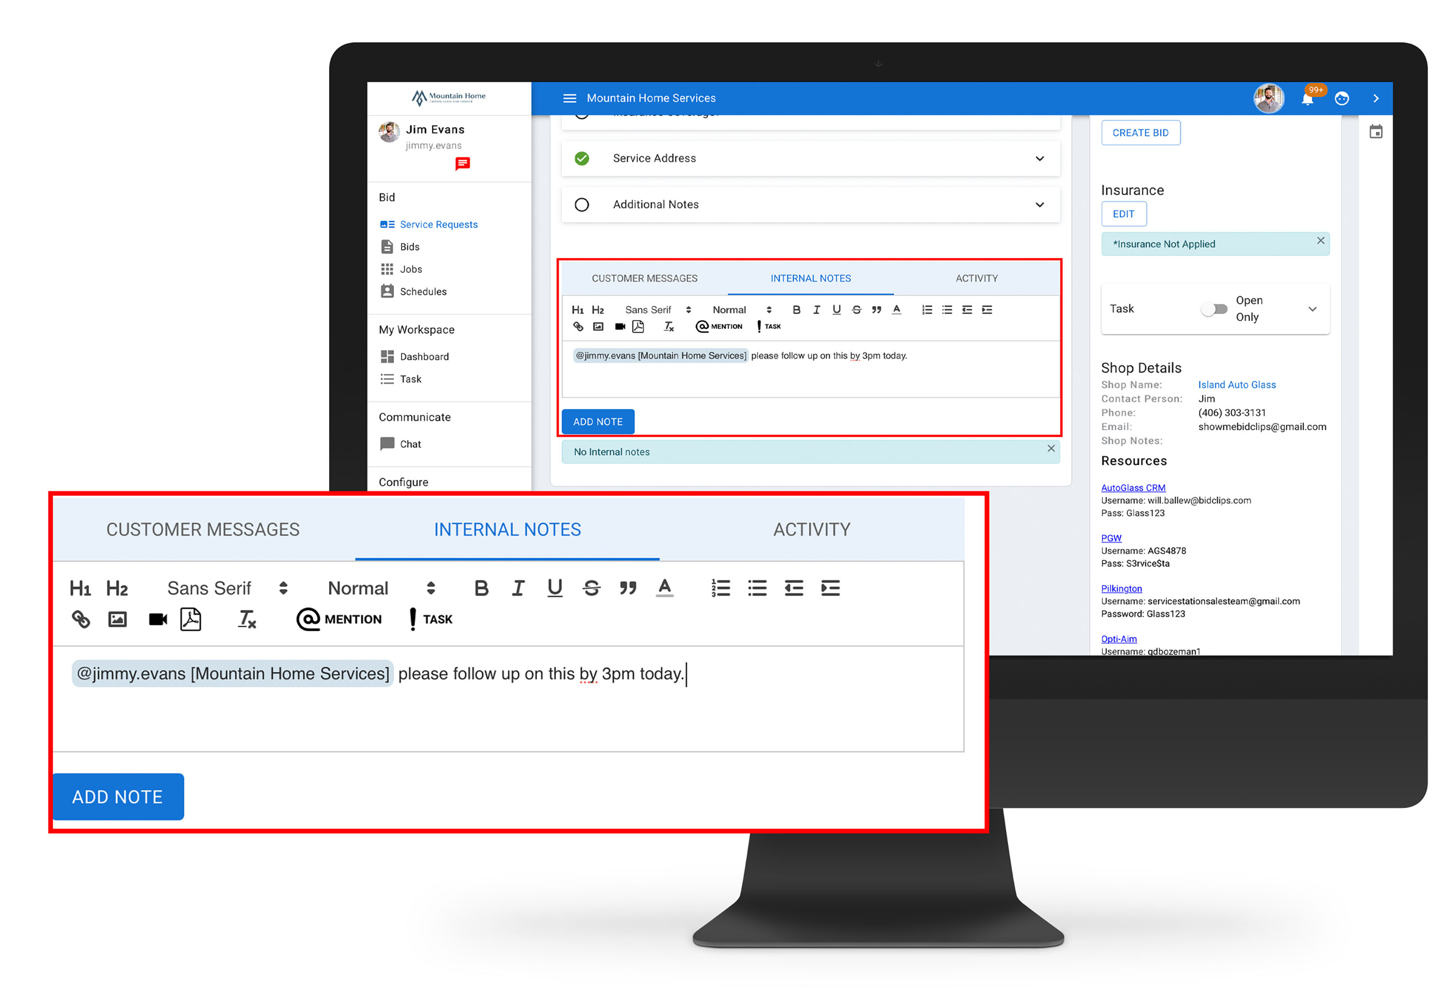Click the large ADD NOTE button
Screen dimensions: 1454x988
click(x=118, y=797)
